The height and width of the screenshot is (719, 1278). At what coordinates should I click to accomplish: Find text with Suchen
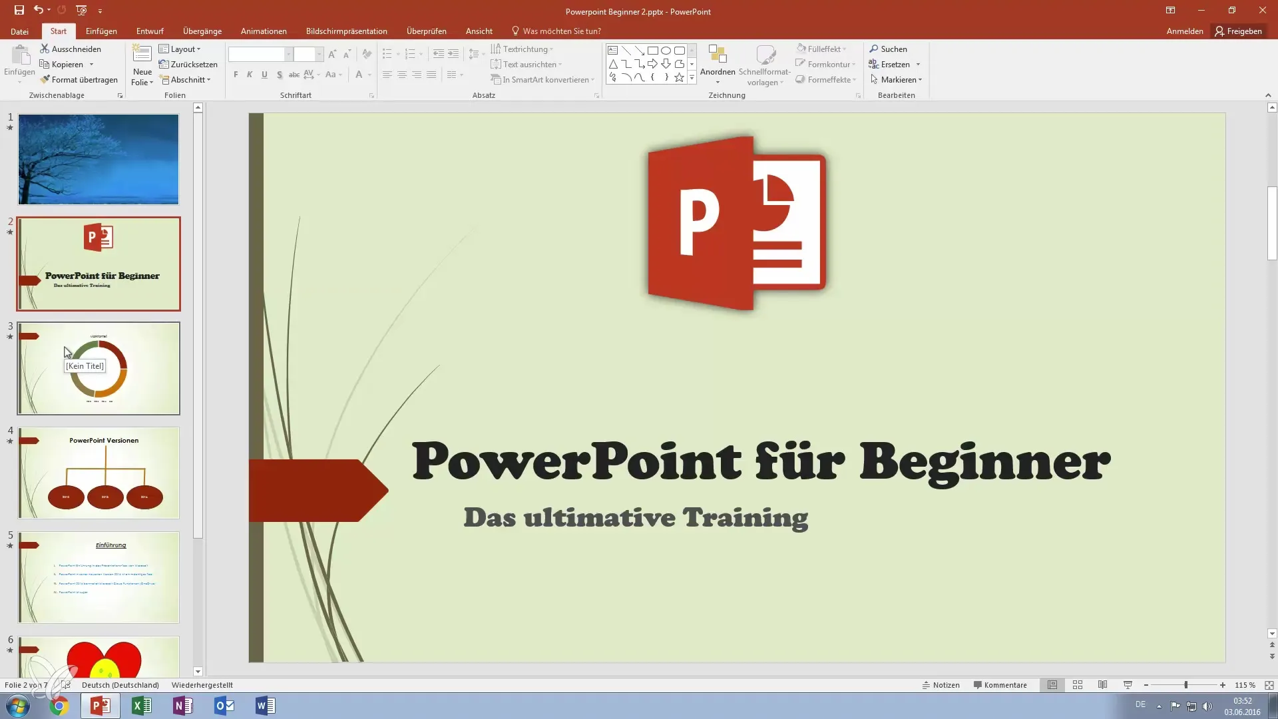click(x=888, y=49)
